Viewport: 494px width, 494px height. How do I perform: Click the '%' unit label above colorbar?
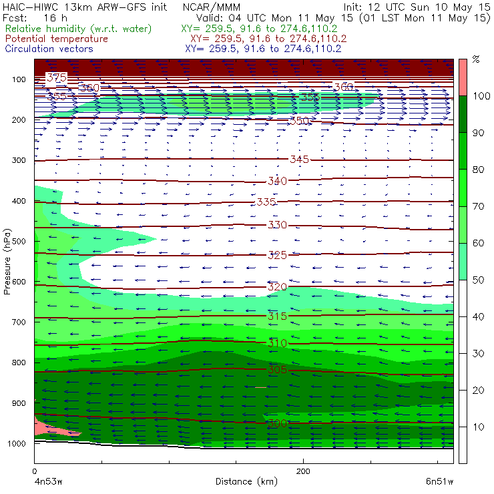point(476,59)
